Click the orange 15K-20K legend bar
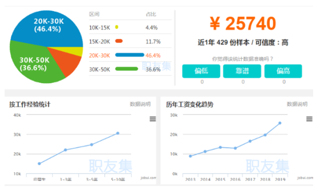The height and width of the screenshot is (191, 321). (x=119, y=41)
